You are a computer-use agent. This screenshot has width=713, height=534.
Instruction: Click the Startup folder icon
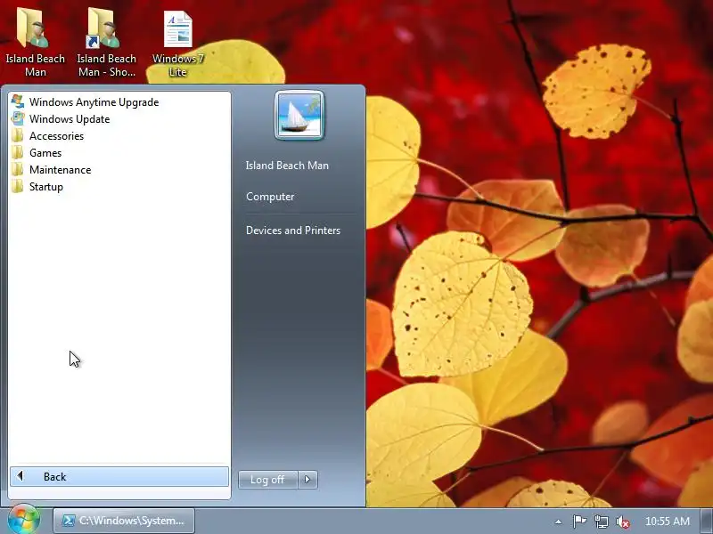tap(18, 186)
